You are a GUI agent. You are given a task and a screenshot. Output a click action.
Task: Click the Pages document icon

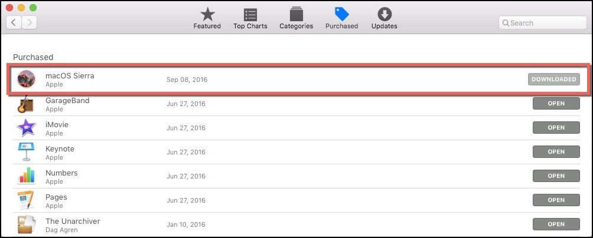[26, 200]
